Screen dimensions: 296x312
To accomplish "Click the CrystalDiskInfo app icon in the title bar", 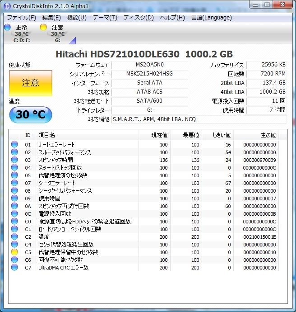I will point(8,6).
